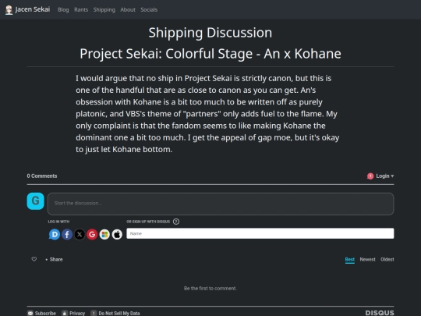The image size is (421, 316).
Task: Click the Share button
Action: pos(56,259)
